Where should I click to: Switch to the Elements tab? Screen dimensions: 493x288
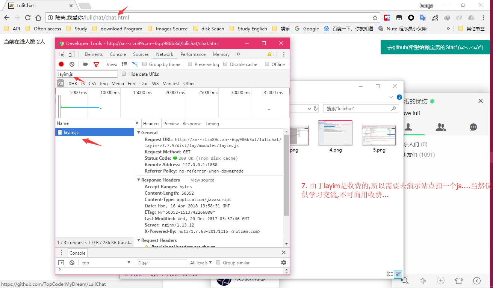pyautogui.click(x=94, y=54)
